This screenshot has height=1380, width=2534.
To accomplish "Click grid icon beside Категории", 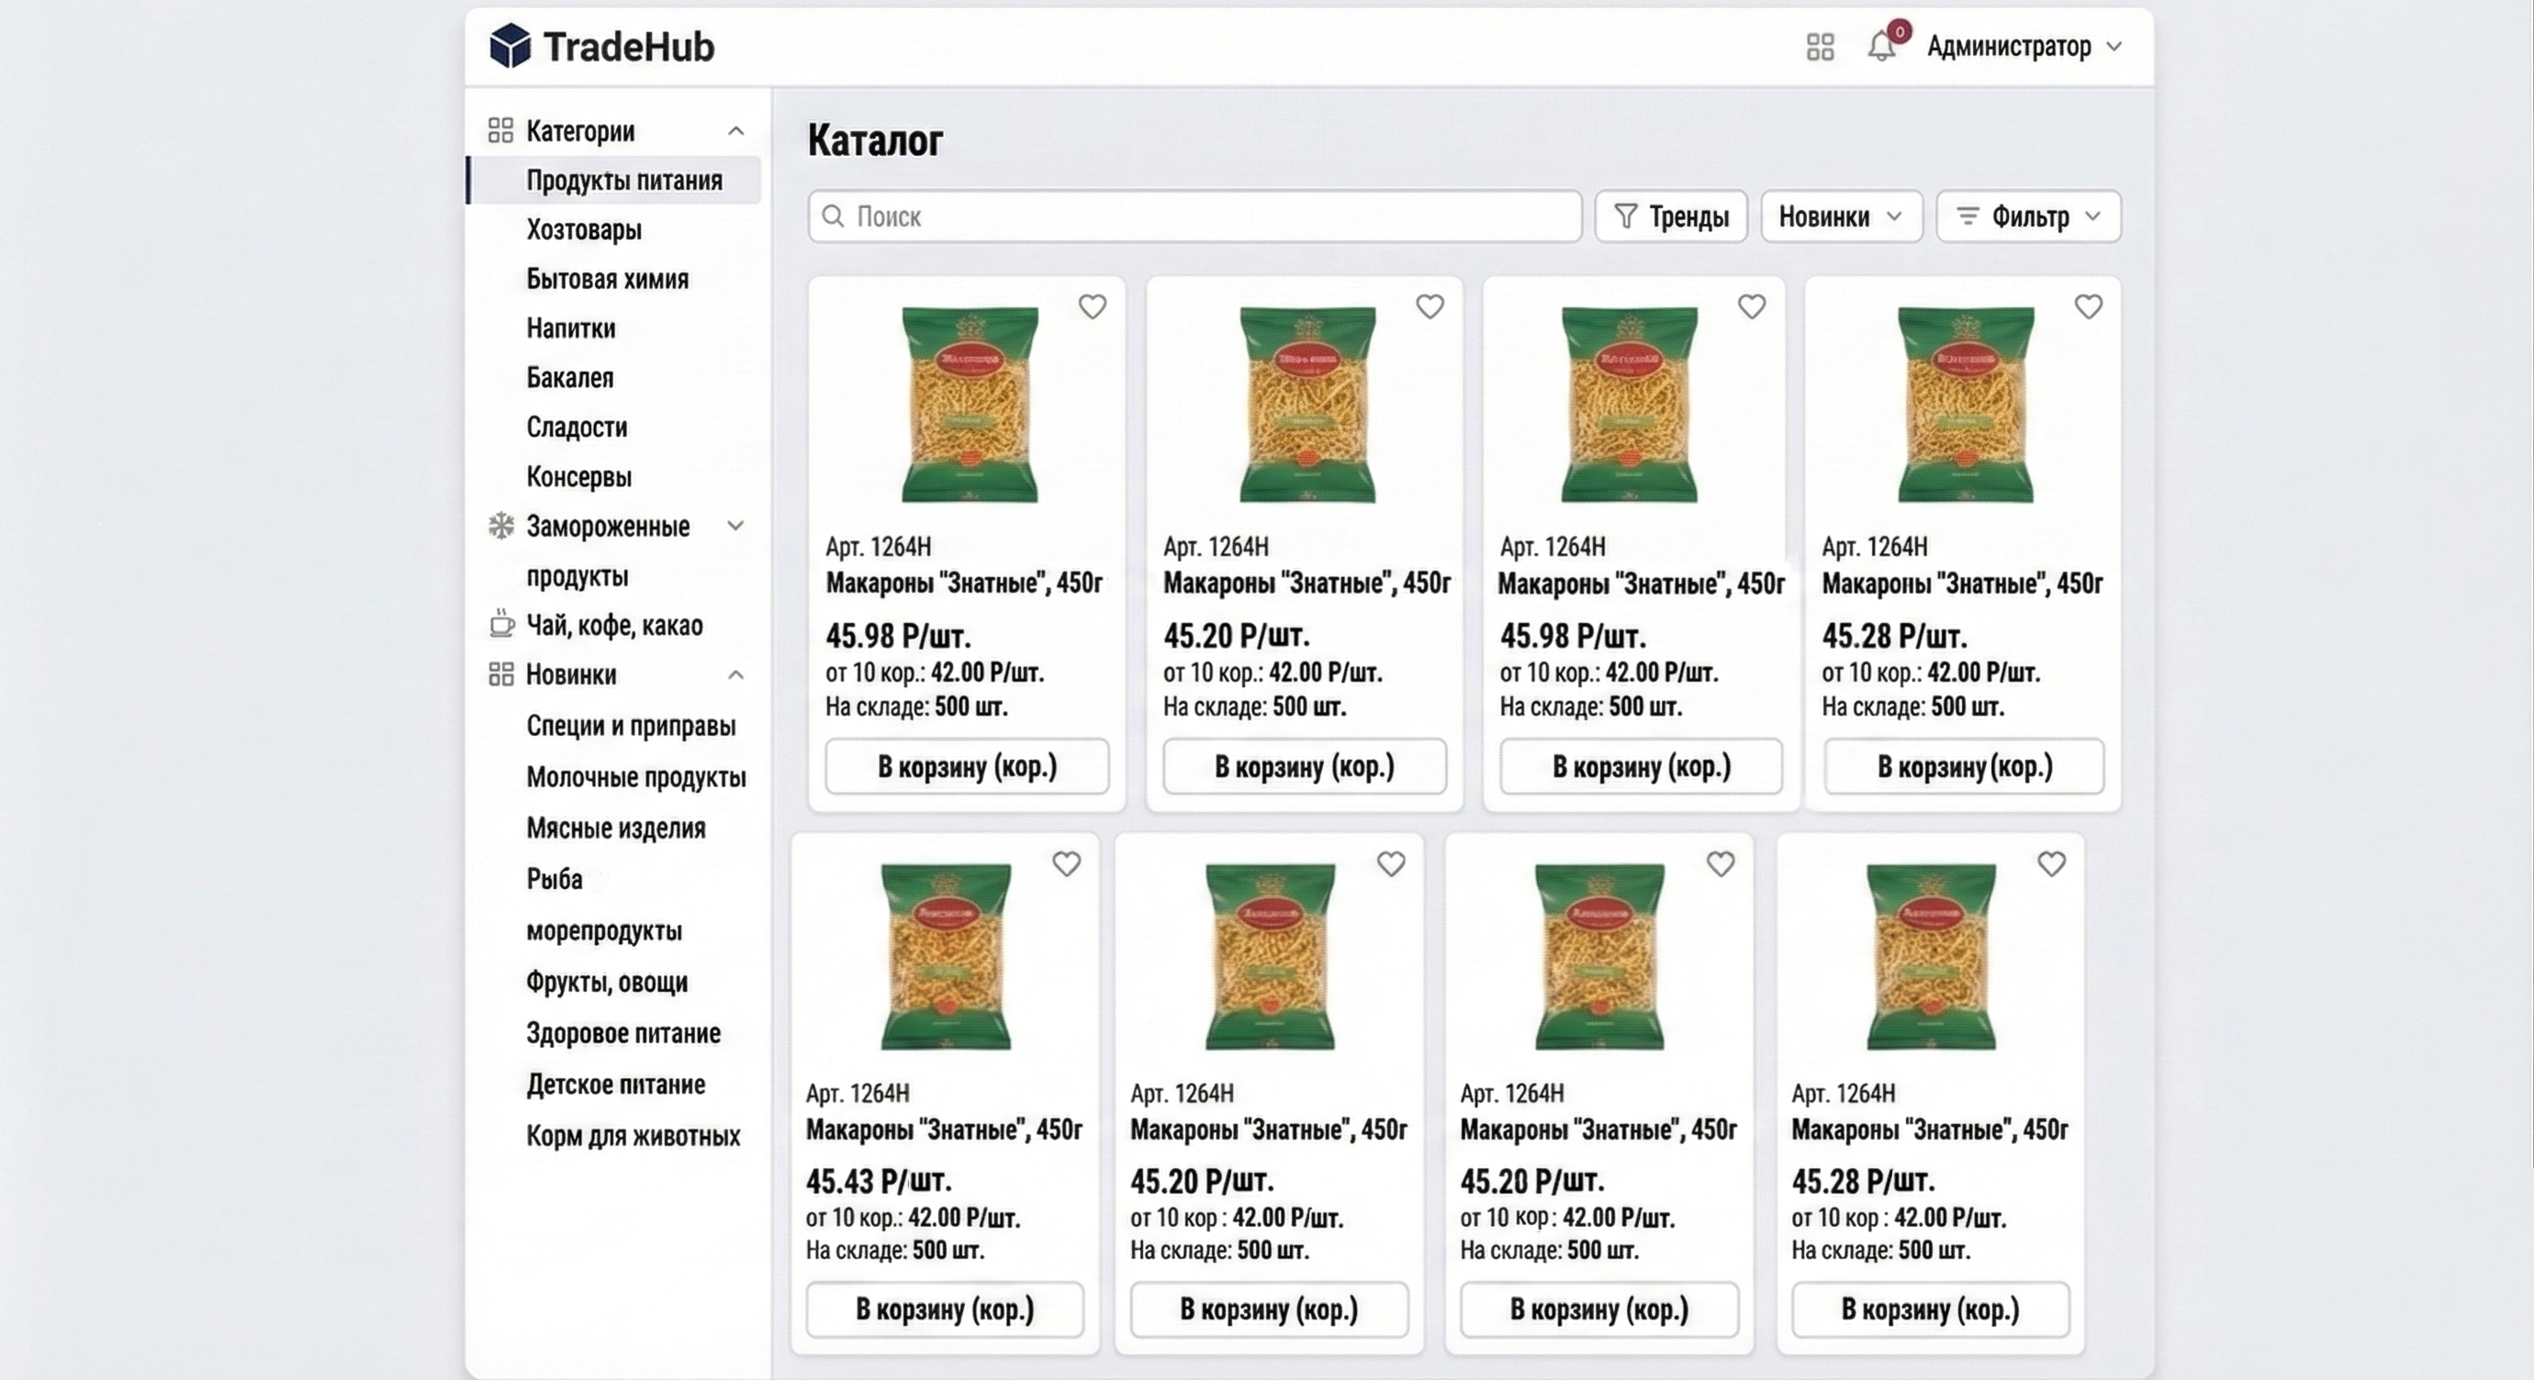I will (500, 130).
